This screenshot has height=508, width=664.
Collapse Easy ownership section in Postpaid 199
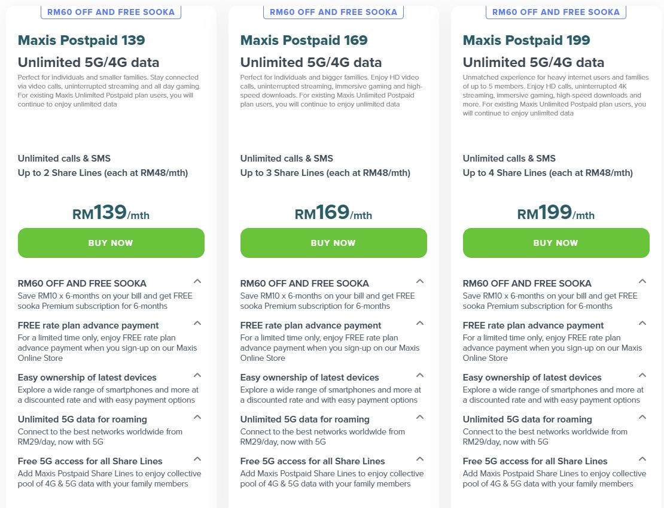642,375
